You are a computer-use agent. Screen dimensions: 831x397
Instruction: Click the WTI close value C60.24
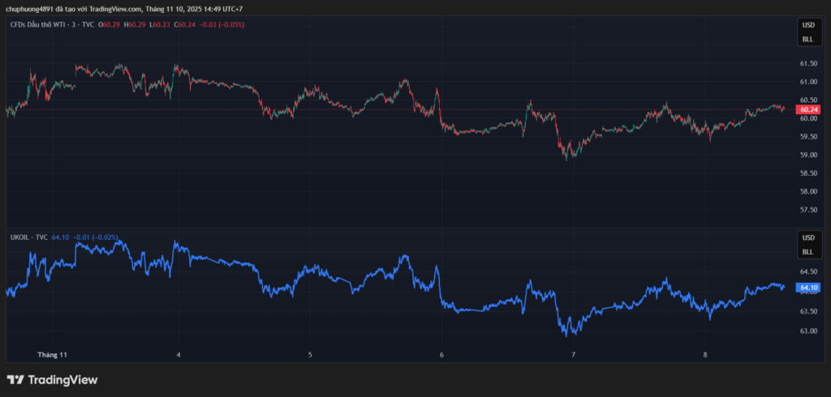[x=187, y=25]
